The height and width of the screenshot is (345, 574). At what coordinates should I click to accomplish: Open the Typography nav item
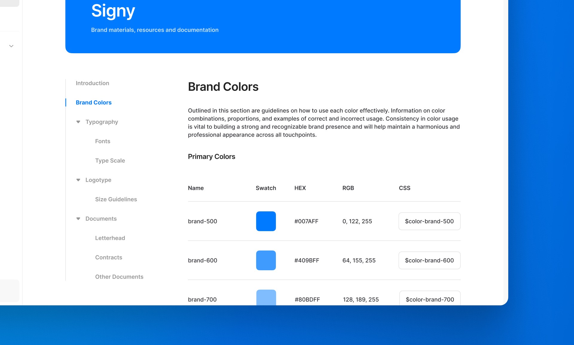tap(102, 122)
